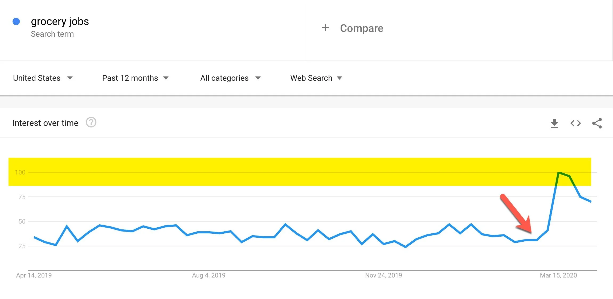Screen dimensions: 613x299
Task: Click the Aug 4, 2019 date label
Action: coord(209,275)
